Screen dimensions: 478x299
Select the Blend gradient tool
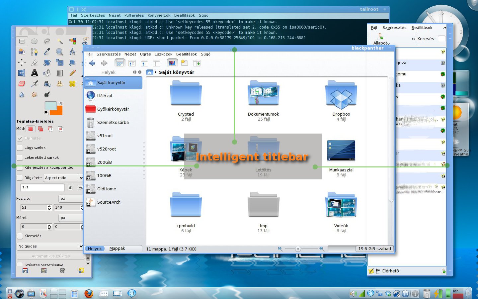(x=60, y=73)
